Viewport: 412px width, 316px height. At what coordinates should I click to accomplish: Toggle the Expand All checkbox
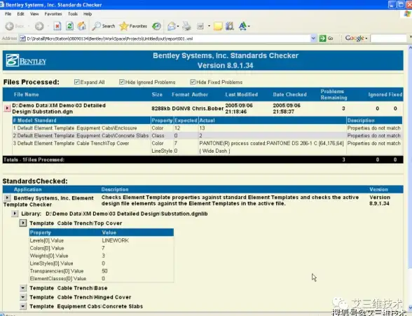(77, 82)
